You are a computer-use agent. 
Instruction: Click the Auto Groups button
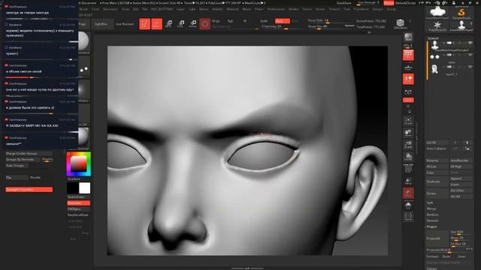point(17,165)
